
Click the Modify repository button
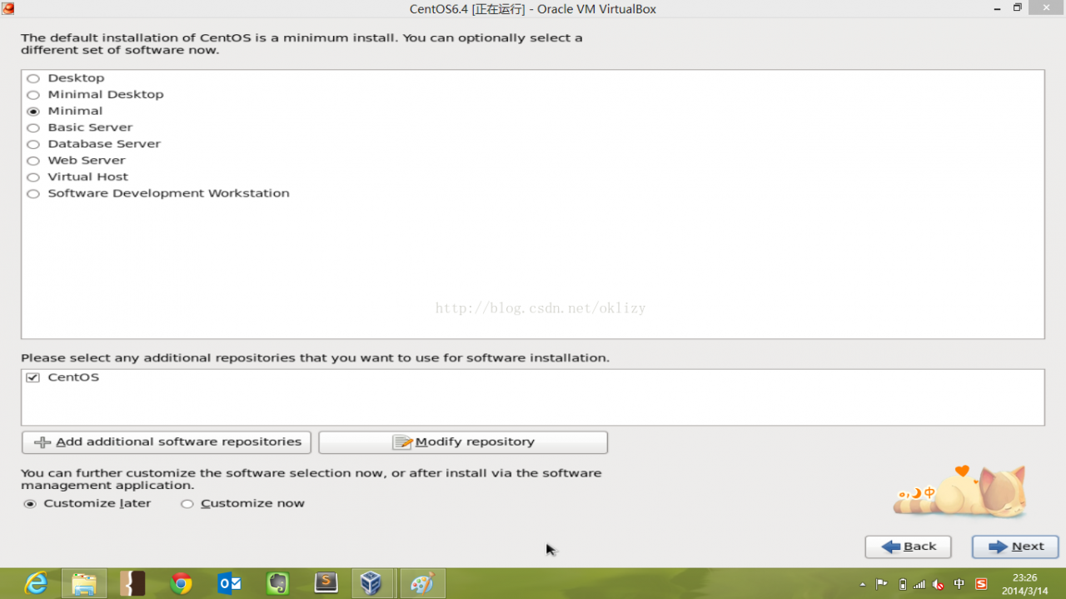pyautogui.click(x=463, y=442)
